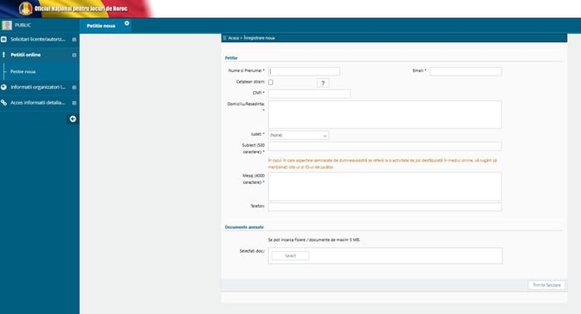Click the exclamation icon beside Petitii online

click(3, 55)
